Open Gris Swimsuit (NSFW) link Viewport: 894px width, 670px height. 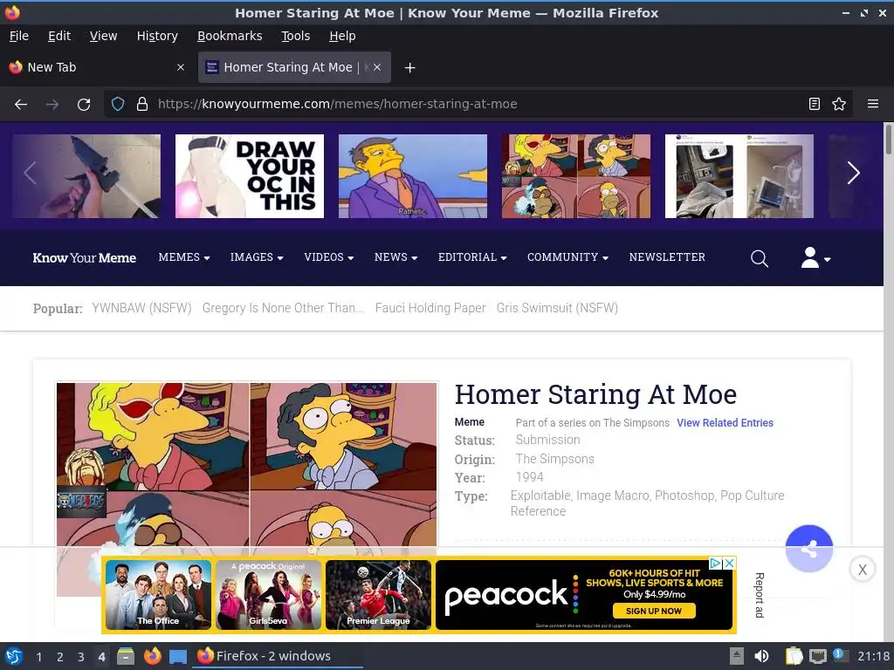(x=557, y=308)
